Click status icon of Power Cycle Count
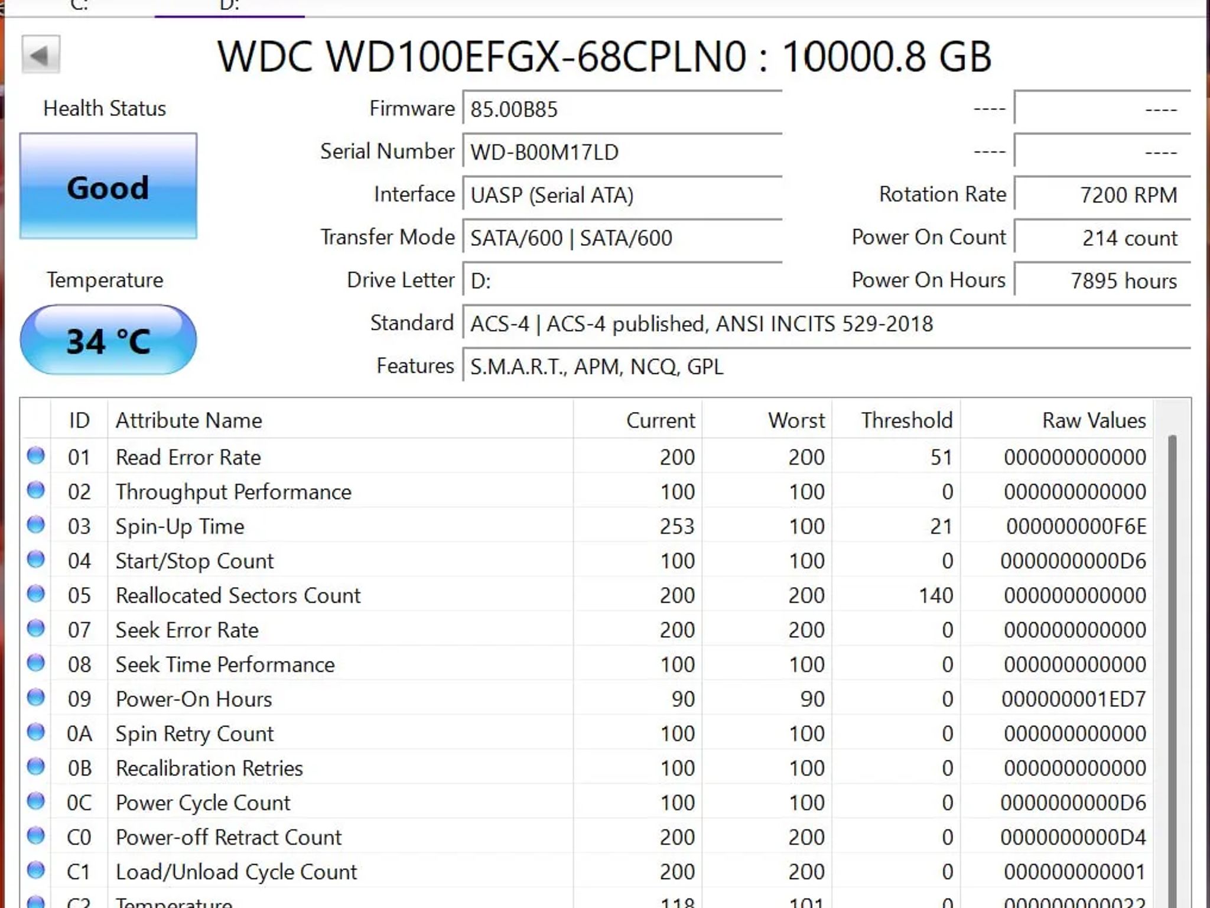This screenshot has width=1210, height=908. pyautogui.click(x=36, y=802)
